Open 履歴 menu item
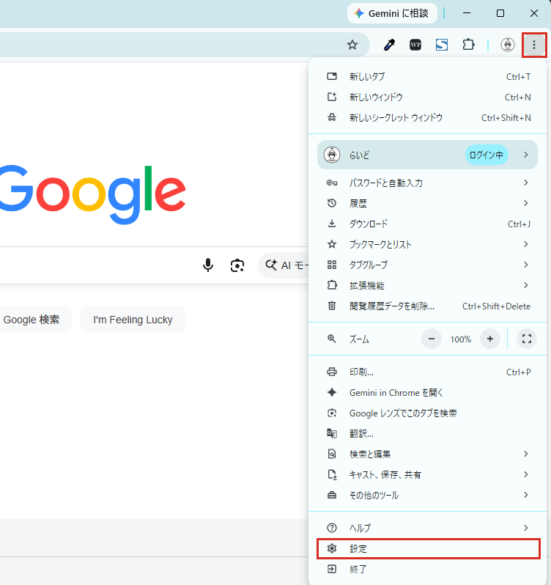The height and width of the screenshot is (585, 551). 428,203
